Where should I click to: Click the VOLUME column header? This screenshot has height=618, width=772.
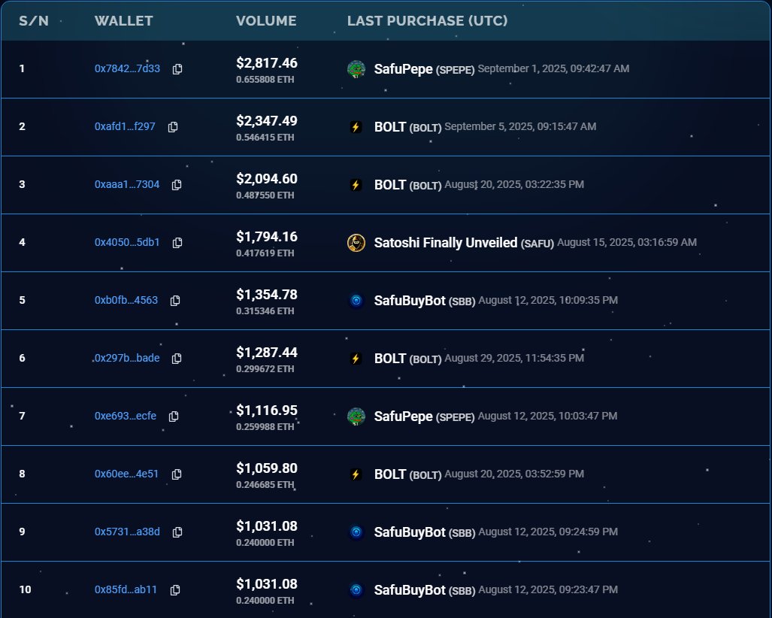point(266,20)
